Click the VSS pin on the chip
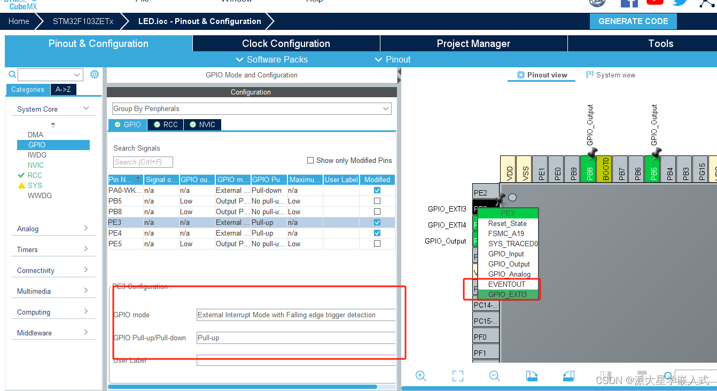Image resolution: width=717 pixels, height=391 pixels. [x=524, y=170]
